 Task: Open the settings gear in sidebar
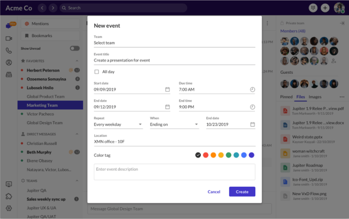[x=9, y=208]
